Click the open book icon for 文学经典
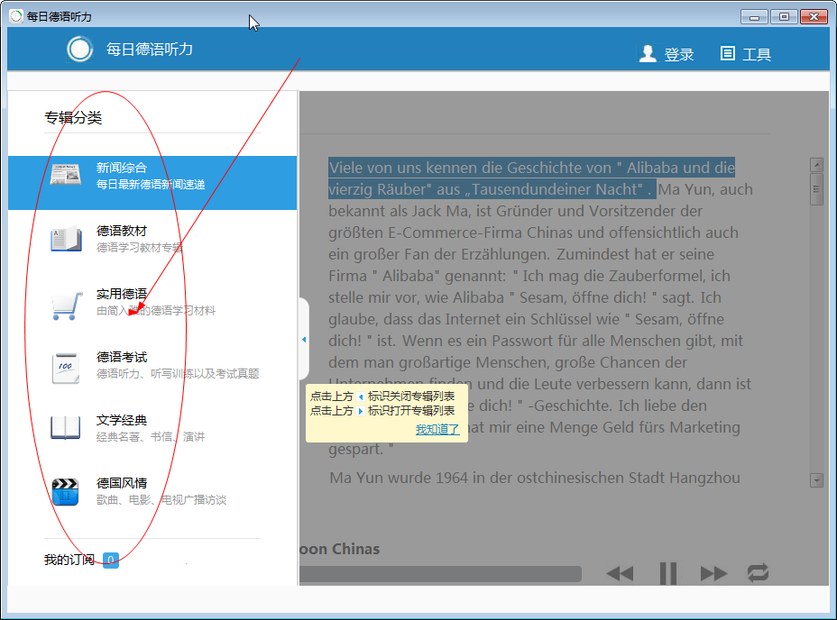Viewport: 837px width, 620px height. pos(65,428)
